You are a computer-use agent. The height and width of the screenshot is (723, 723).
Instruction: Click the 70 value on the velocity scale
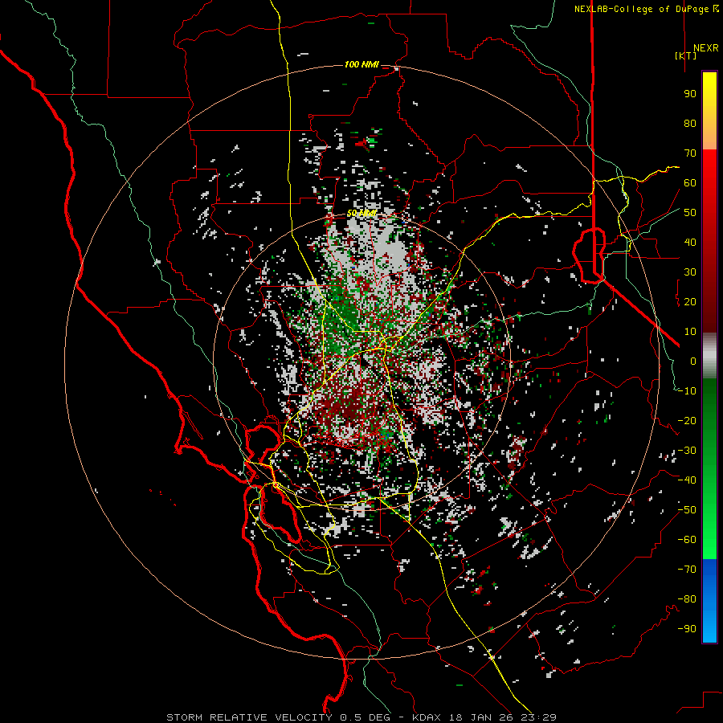pos(690,153)
